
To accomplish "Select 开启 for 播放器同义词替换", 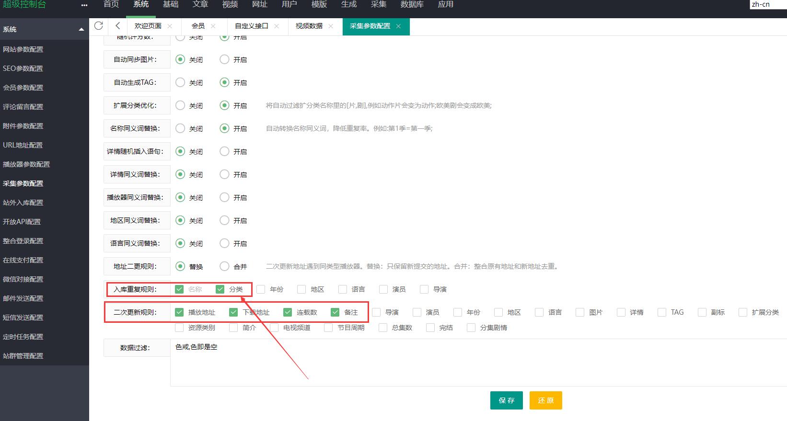I will pos(224,197).
